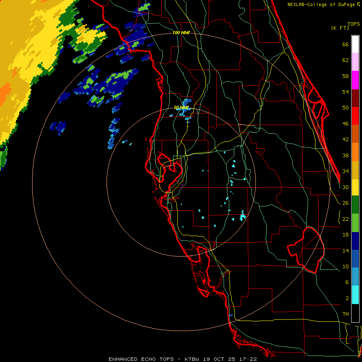Pick the gold legend swatch
The image size is (362, 362).
(355, 170)
